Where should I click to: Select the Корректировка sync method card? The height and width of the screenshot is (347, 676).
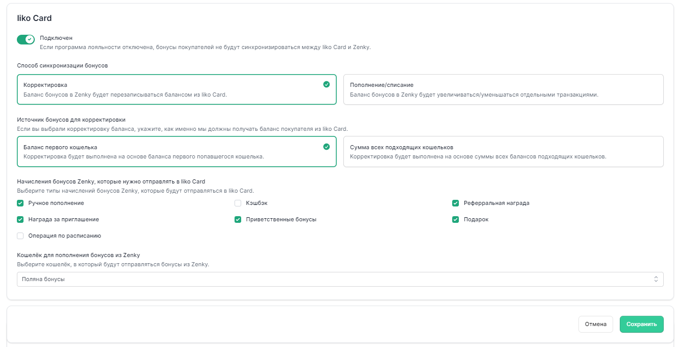coord(176,89)
